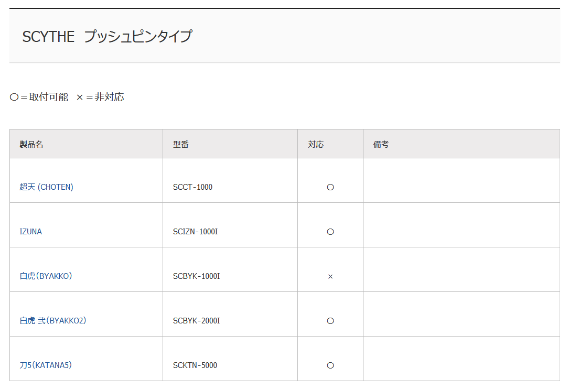The image size is (568, 390).
Task: Click the SCBYK-1000I model number cell
Action: coord(230,269)
